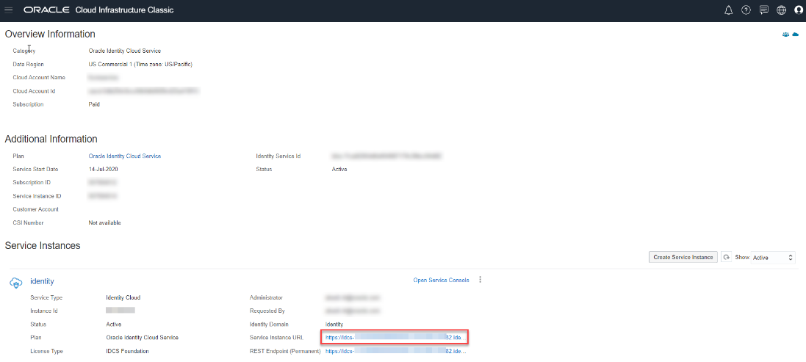806x362 pixels.
Task: Open the language globe icon
Action: point(781,10)
